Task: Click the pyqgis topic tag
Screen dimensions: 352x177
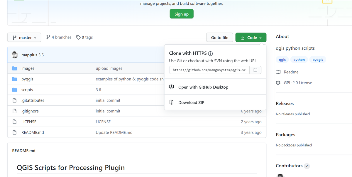Action: coord(318,60)
